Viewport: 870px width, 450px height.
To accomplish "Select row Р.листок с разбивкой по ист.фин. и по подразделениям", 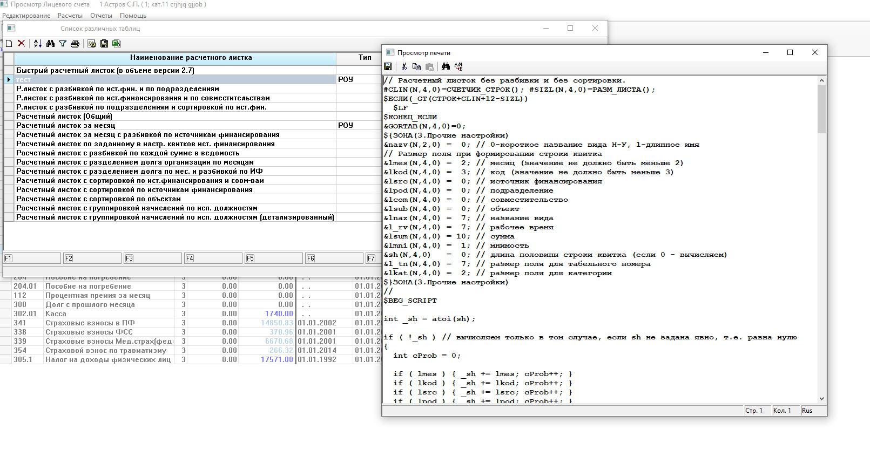I will [x=175, y=89].
